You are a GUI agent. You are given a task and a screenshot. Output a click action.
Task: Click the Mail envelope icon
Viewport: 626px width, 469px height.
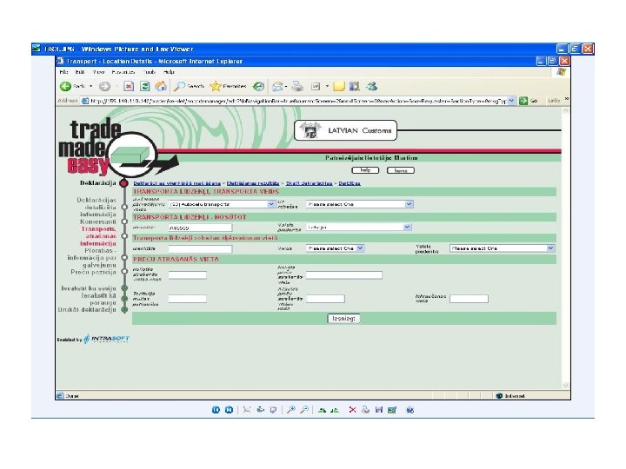tap(278, 86)
